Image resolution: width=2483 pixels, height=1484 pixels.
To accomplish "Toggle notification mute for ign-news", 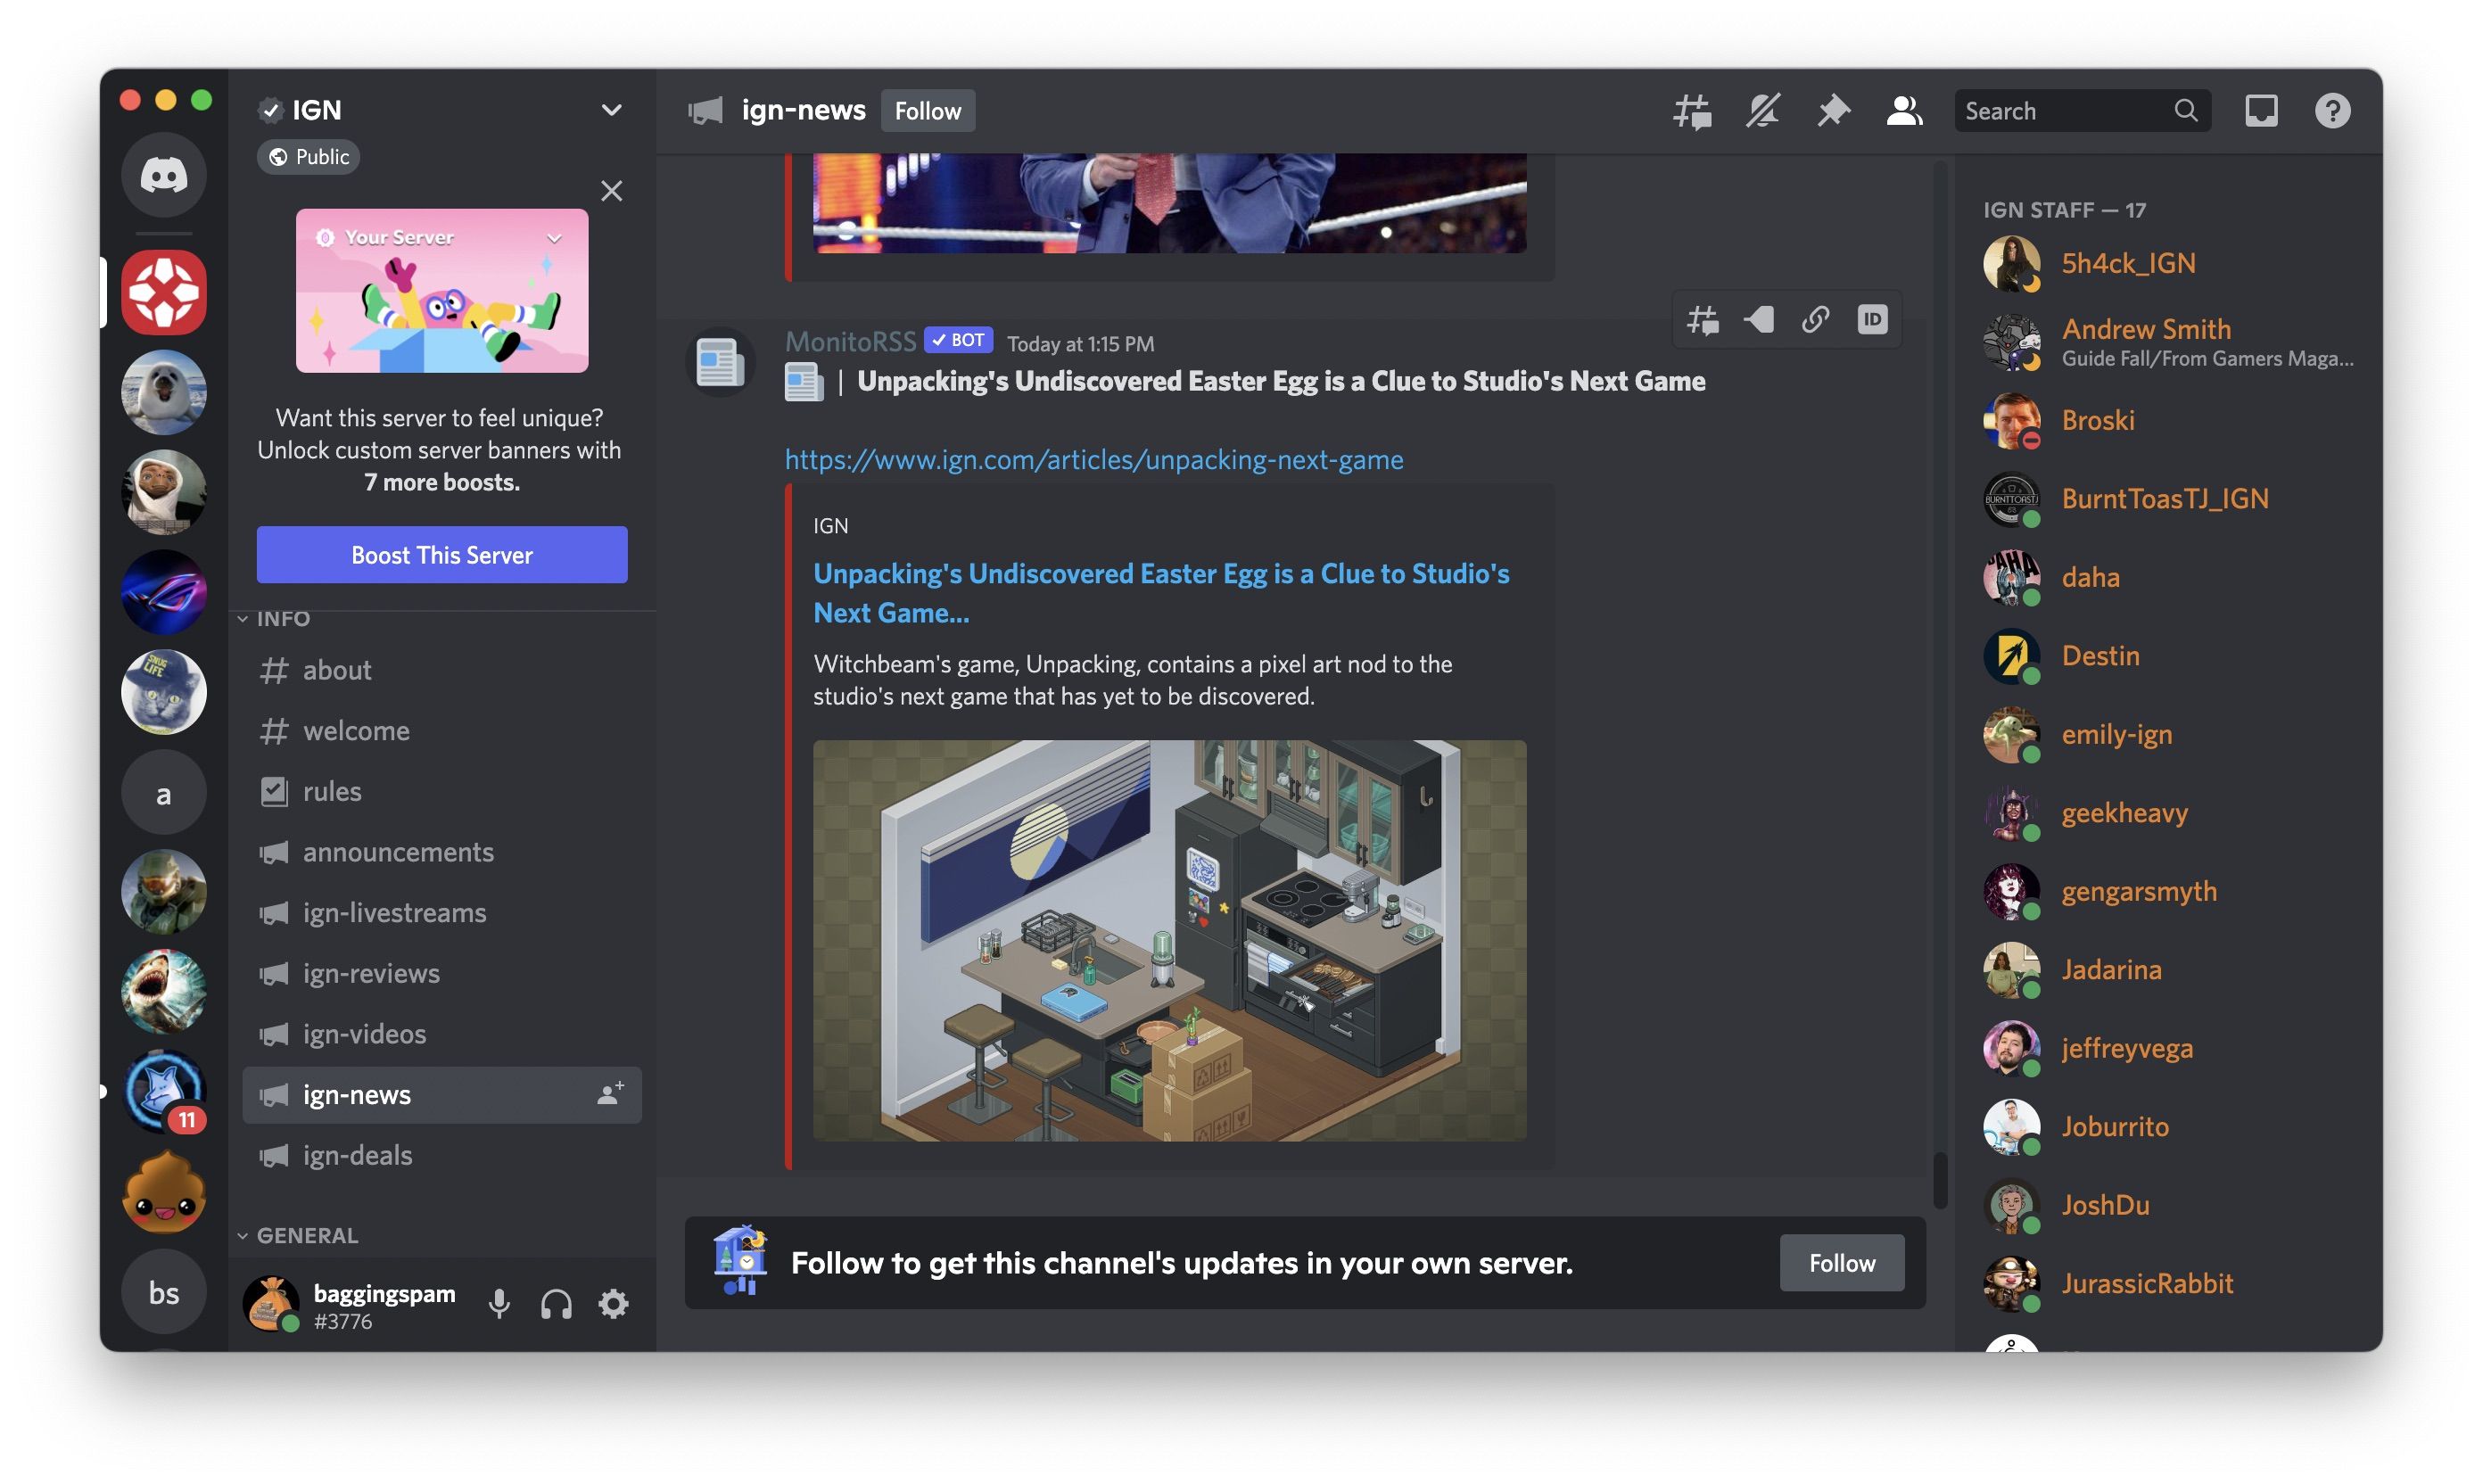I will pyautogui.click(x=1762, y=111).
